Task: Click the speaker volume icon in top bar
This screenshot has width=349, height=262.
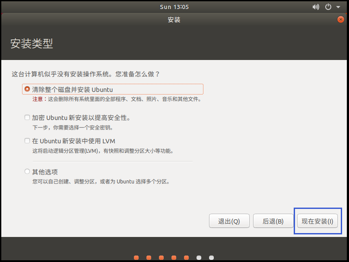Action: (315, 6)
